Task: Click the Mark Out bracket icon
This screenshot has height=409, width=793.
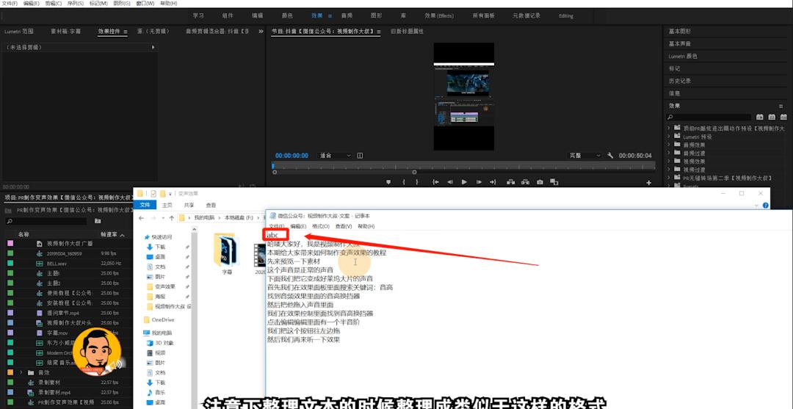Action: pos(417,182)
